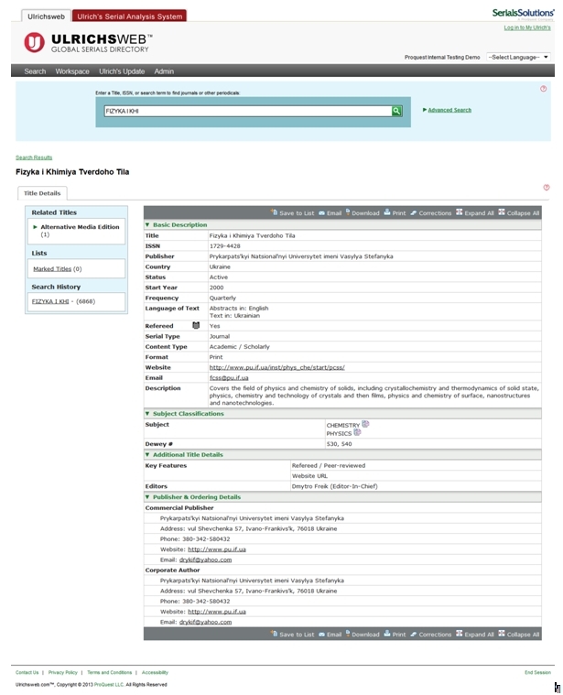Screen dimensions: 563x695
Task: Click Save to List in bottom toolbar
Action: (x=292, y=635)
